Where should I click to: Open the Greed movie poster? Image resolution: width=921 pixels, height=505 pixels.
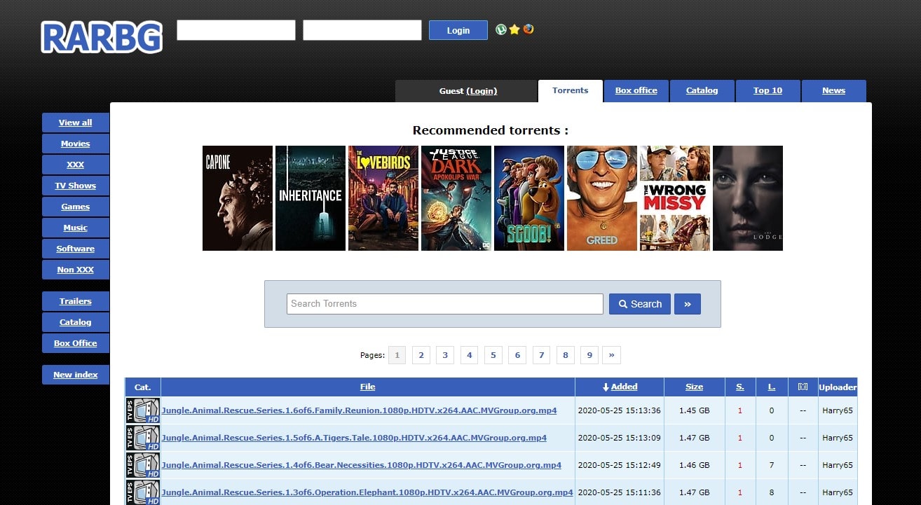(602, 198)
